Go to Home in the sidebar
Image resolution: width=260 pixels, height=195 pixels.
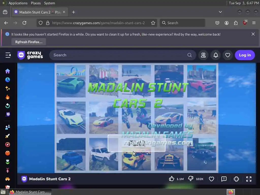coord(7,71)
